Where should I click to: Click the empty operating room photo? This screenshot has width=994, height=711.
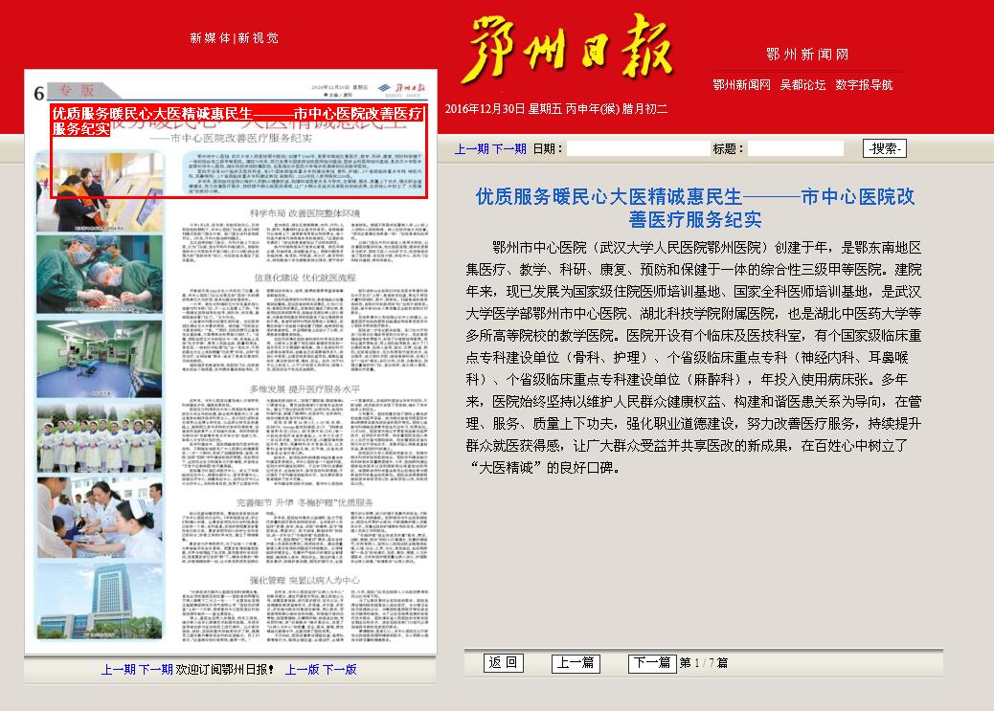click(100, 359)
